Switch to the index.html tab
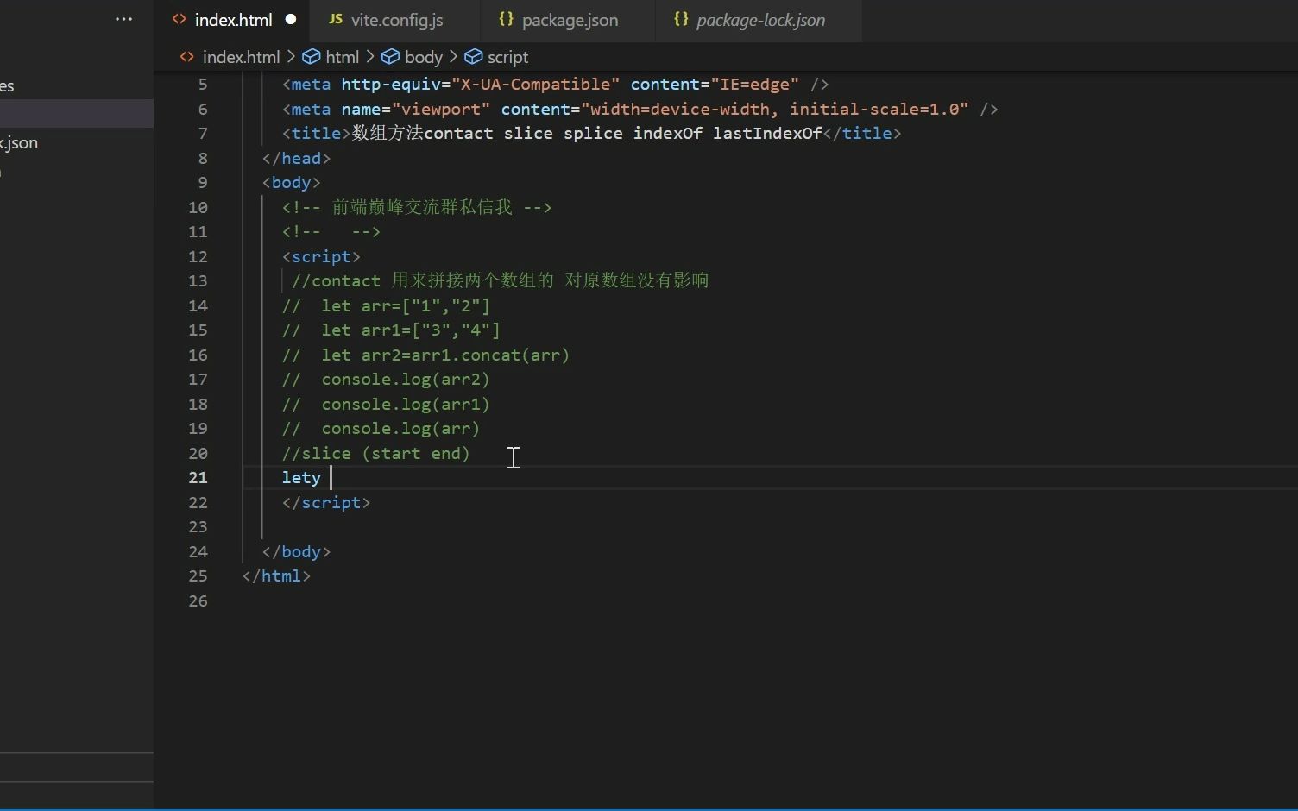The width and height of the screenshot is (1298, 811). 232,20
